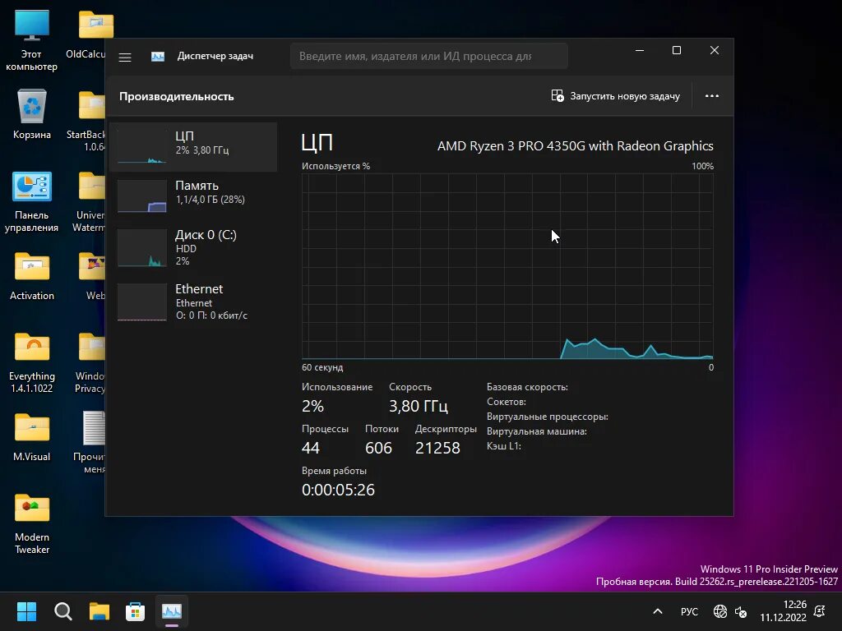The height and width of the screenshot is (631, 842).
Task: Open taskbar Search
Action: pyautogui.click(x=62, y=611)
